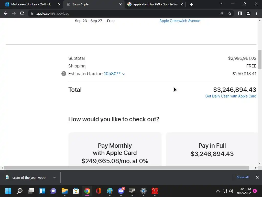This screenshot has width=262, height=197.
Task: Open Windows taskbar search
Action: 19,191
